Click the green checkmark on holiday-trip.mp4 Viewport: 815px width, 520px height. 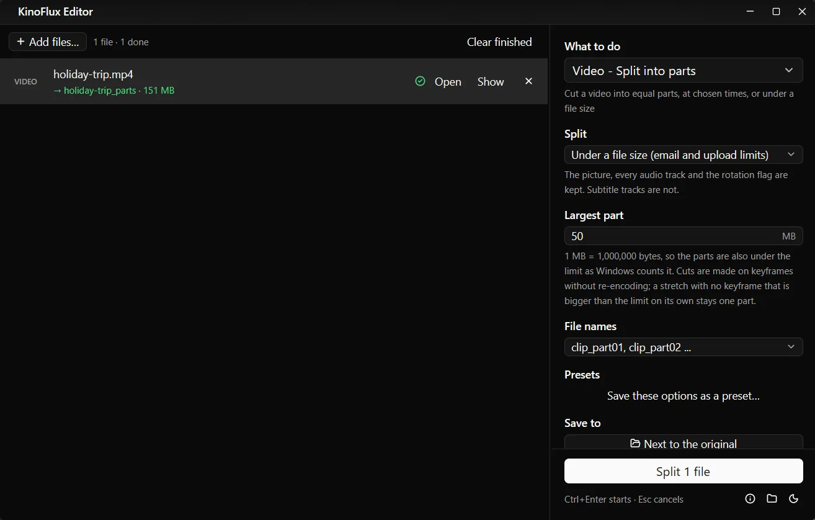pos(420,81)
